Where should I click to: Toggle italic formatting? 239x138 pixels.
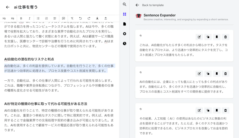click(29, 19)
